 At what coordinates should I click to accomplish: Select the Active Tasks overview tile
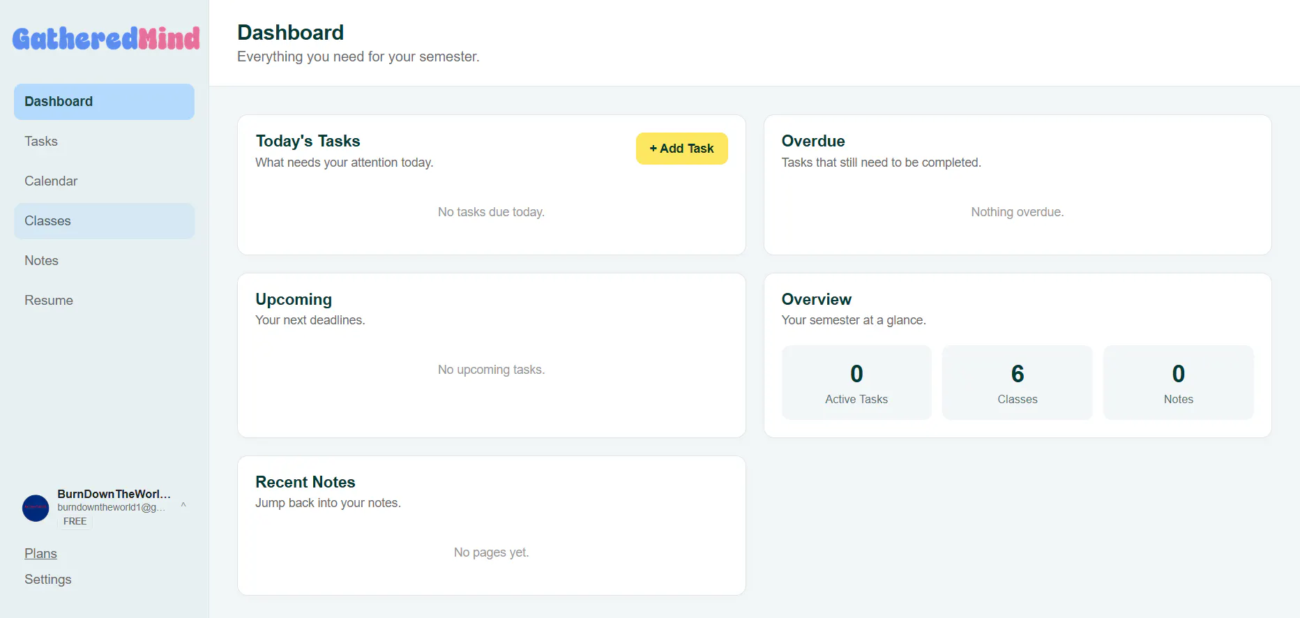856,382
